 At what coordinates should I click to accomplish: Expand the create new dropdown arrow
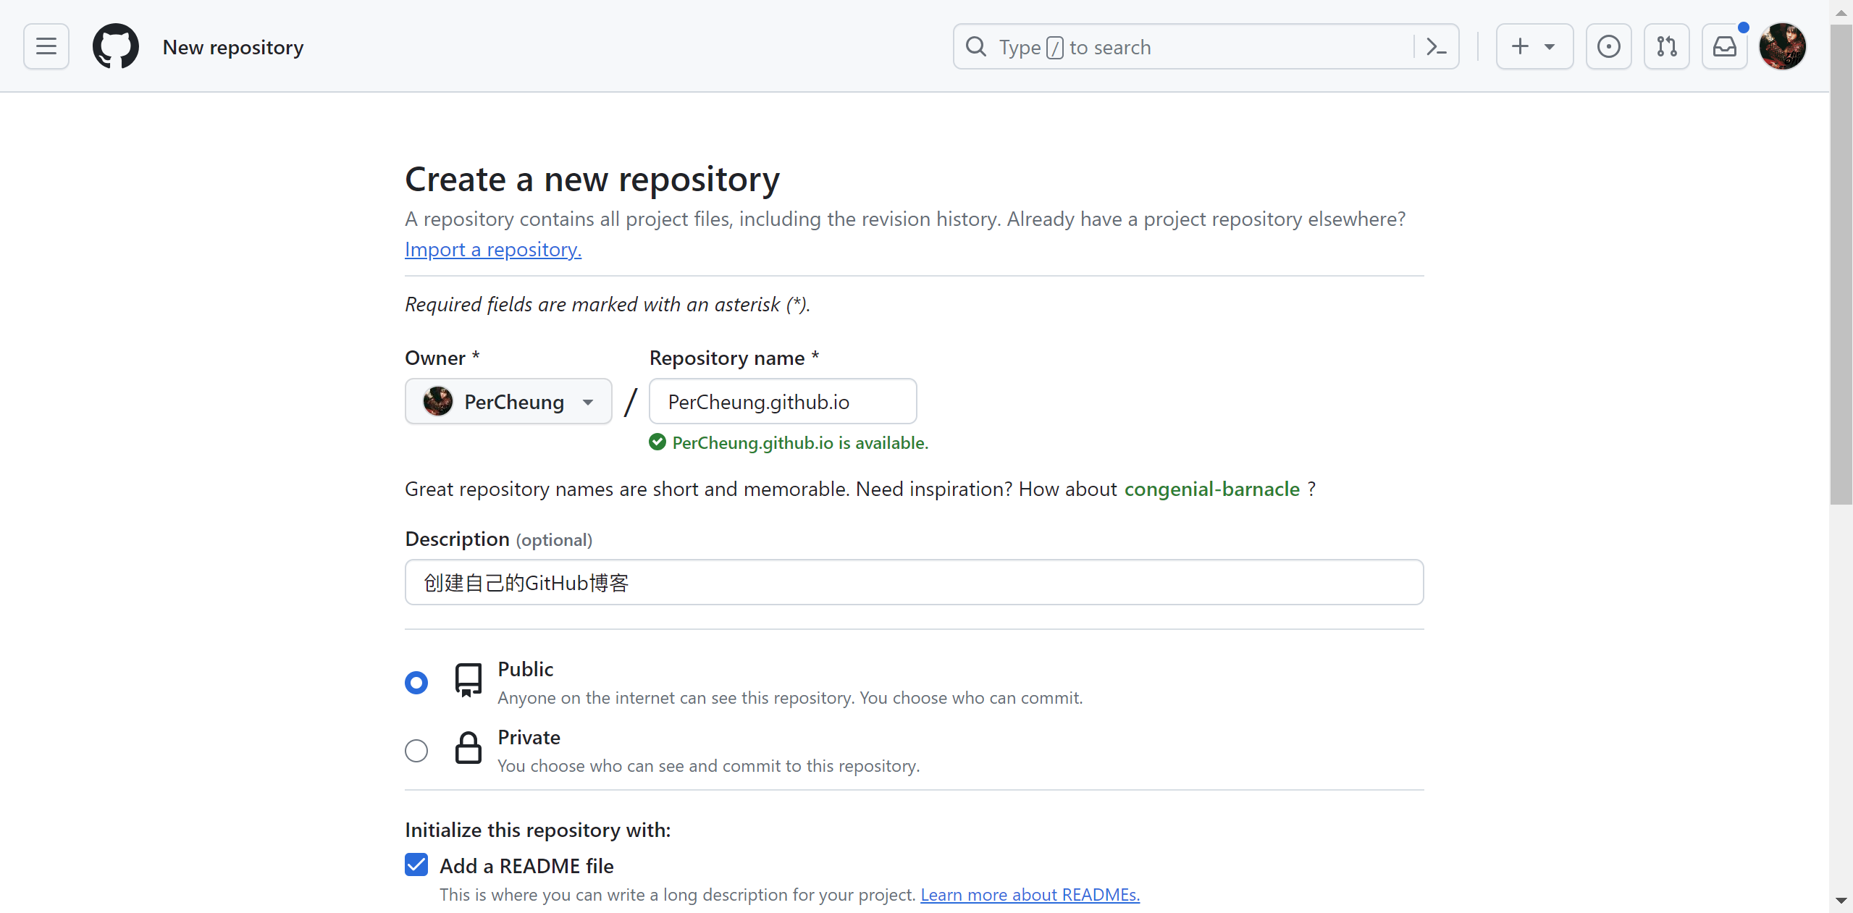point(1549,46)
